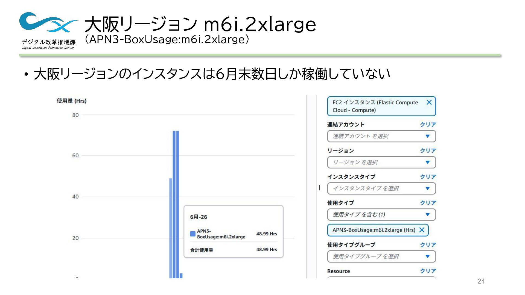Click the blue legend swatch for APN3-BoxUsage:m6i.2xlarge
The image size is (525, 295).
point(193,234)
